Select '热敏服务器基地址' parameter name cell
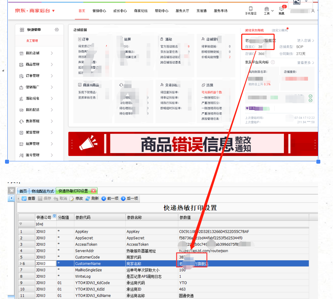Screen dimensions: 333x299 pos(151,251)
